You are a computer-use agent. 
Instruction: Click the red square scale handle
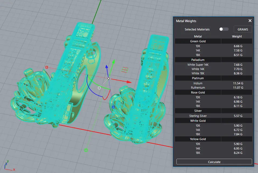pos(47,67)
